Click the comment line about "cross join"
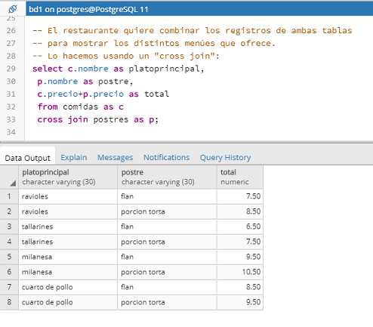This screenshot has height=327, width=373. (126, 56)
